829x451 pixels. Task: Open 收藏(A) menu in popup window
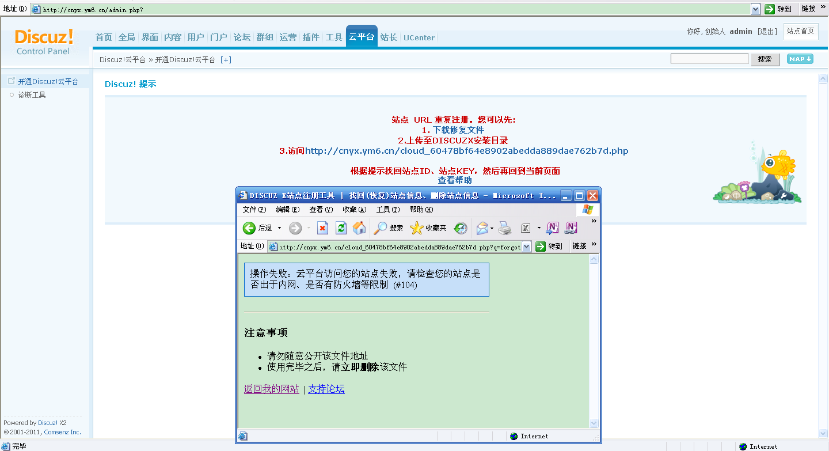pyautogui.click(x=354, y=210)
